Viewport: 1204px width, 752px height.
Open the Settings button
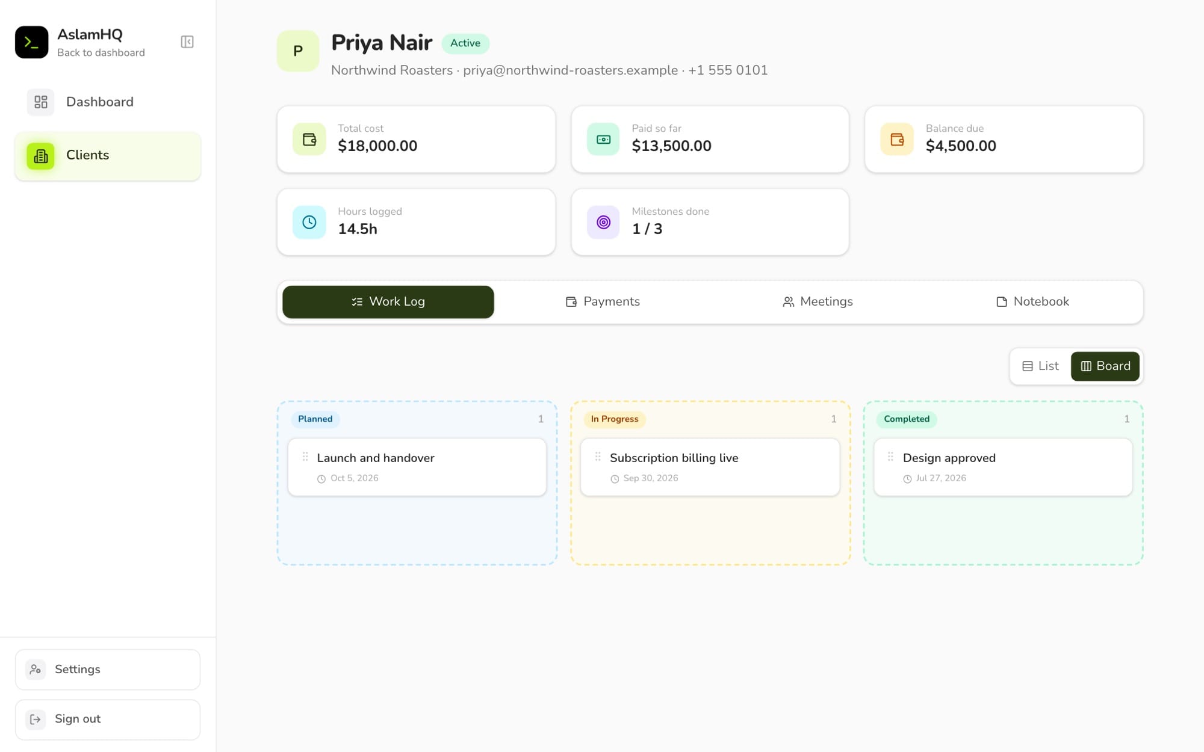[108, 670]
